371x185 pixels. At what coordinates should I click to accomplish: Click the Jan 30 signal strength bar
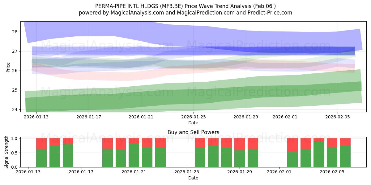(253, 153)
